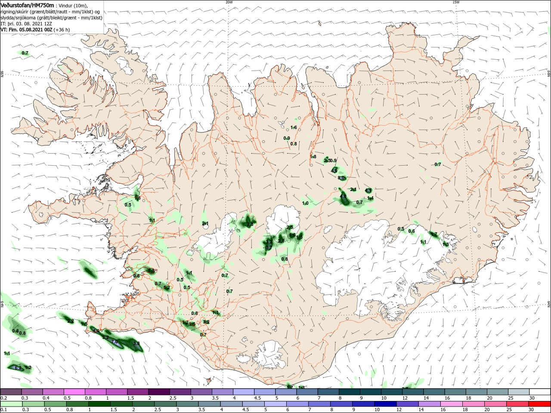Pick upper legend white swatch at 30

540,391
